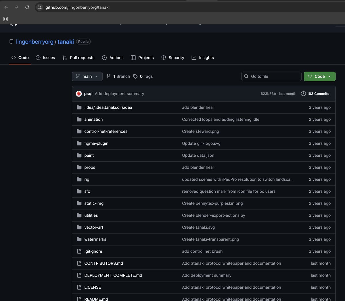
Task: Open the psql author link
Action: point(88,94)
